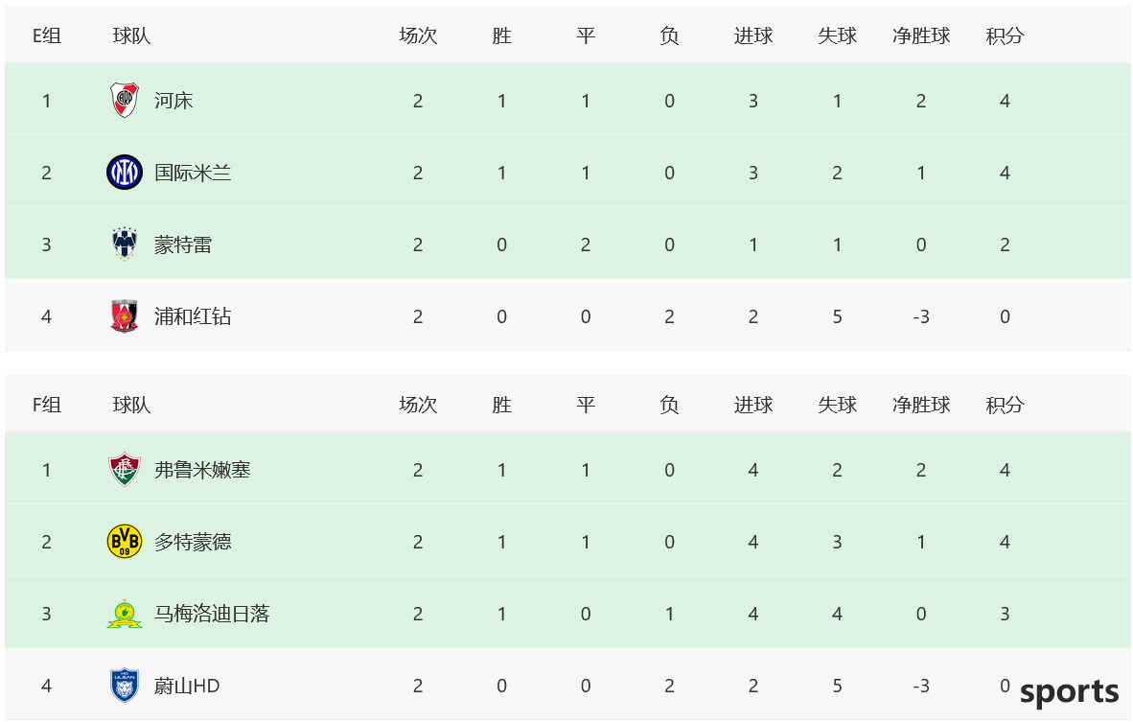Viewport: 1133px width, 722px height.
Task: Open the 国际米兰 team name
Action: coord(193,173)
